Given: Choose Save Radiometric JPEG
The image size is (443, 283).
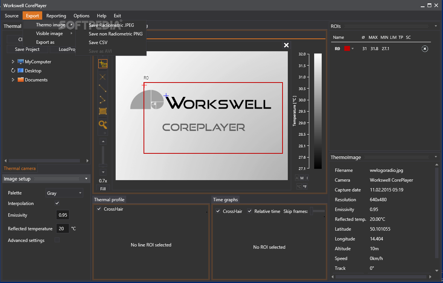Looking at the screenshot, I should click(x=112, y=25).
